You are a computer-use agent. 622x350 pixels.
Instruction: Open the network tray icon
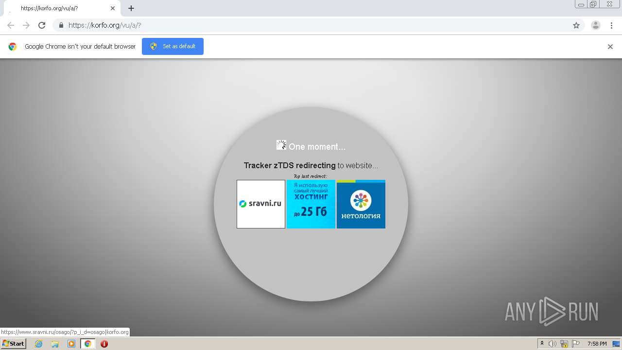click(x=564, y=344)
